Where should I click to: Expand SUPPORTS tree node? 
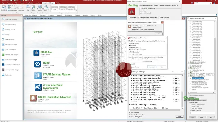(x=189, y=72)
